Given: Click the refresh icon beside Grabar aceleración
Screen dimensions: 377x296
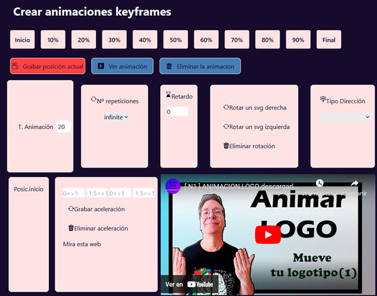Looking at the screenshot, I should click(70, 208).
